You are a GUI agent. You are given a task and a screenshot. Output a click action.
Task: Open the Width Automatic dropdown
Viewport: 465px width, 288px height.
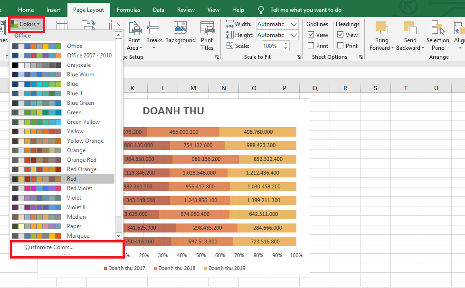pos(294,24)
